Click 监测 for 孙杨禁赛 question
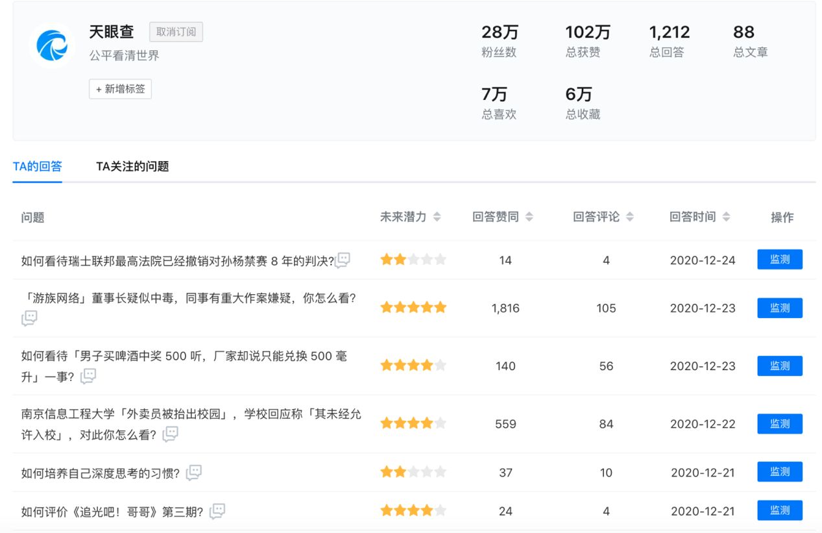The image size is (822, 533). (780, 260)
